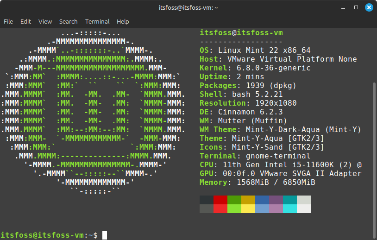The image size is (377, 240).
Task: Close the terminal window
Action: 369,7
